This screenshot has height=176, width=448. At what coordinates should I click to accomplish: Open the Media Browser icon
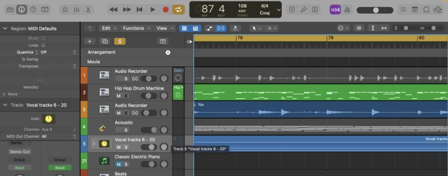tap(437, 10)
